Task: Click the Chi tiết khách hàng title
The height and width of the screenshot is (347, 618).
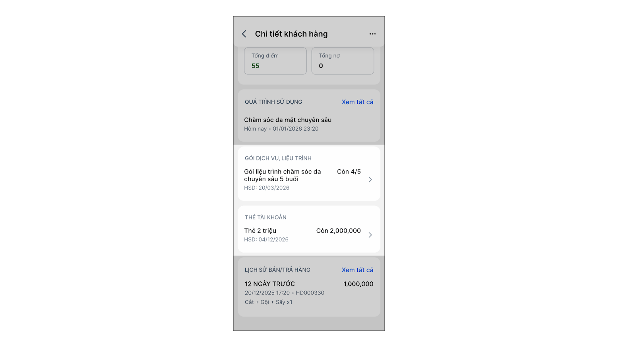Action: click(291, 34)
